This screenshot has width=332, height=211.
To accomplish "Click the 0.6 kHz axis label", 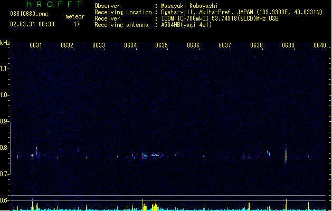I will pos(4,200).
